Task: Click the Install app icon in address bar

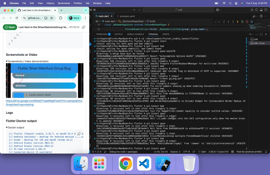Action: [46, 18]
